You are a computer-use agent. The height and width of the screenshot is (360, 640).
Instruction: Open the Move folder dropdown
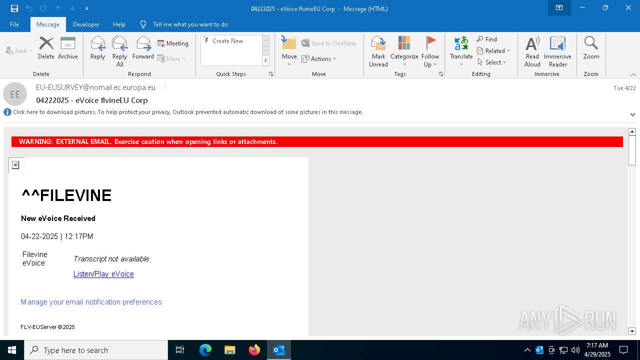tap(289, 51)
